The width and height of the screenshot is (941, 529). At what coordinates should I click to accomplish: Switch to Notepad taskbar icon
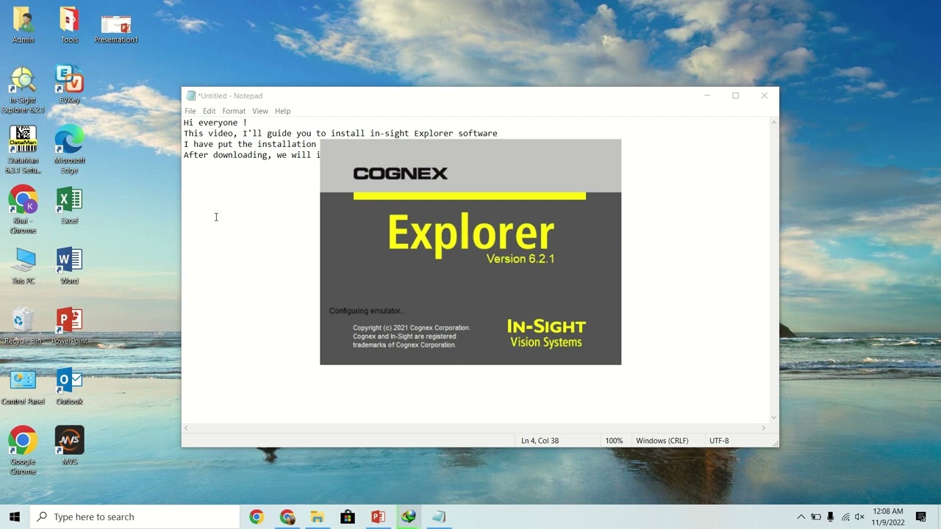pyautogui.click(x=439, y=517)
